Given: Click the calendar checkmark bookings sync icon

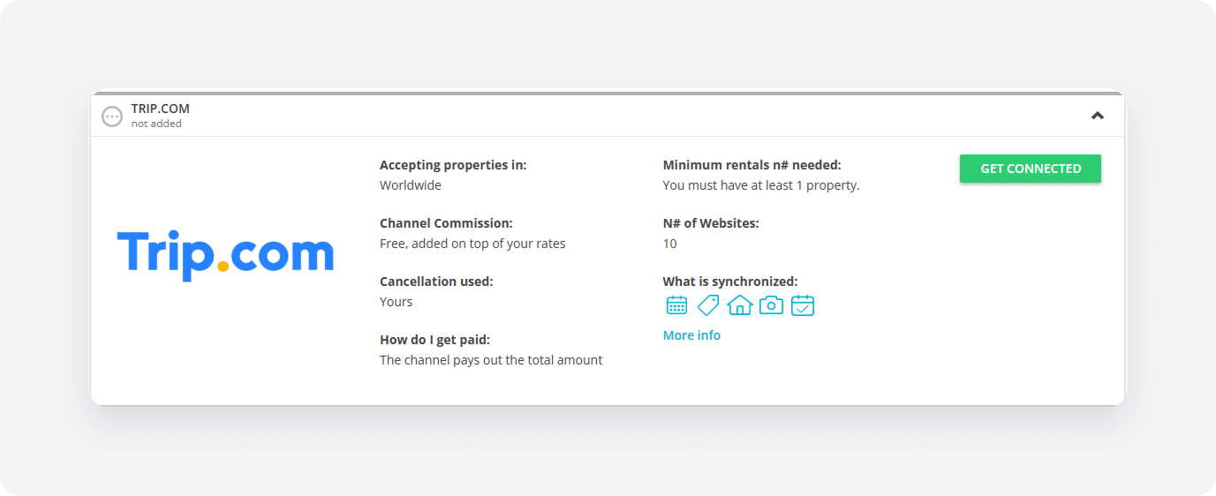Looking at the screenshot, I should [x=803, y=305].
